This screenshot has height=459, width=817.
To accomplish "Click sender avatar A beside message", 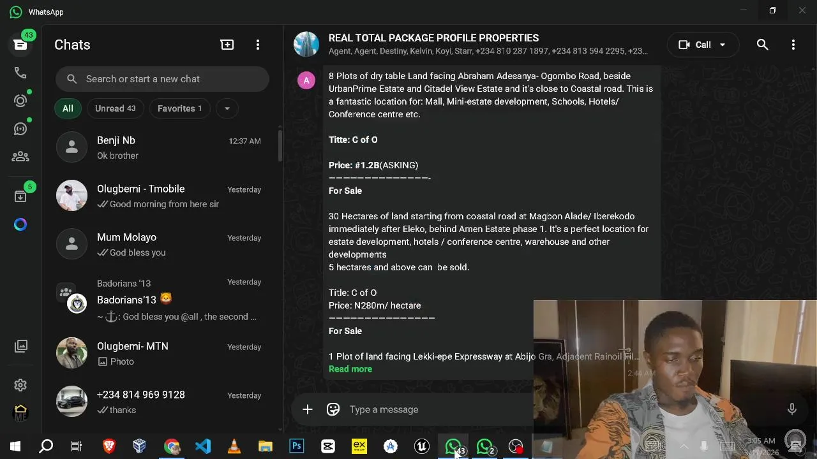I will pos(306,80).
